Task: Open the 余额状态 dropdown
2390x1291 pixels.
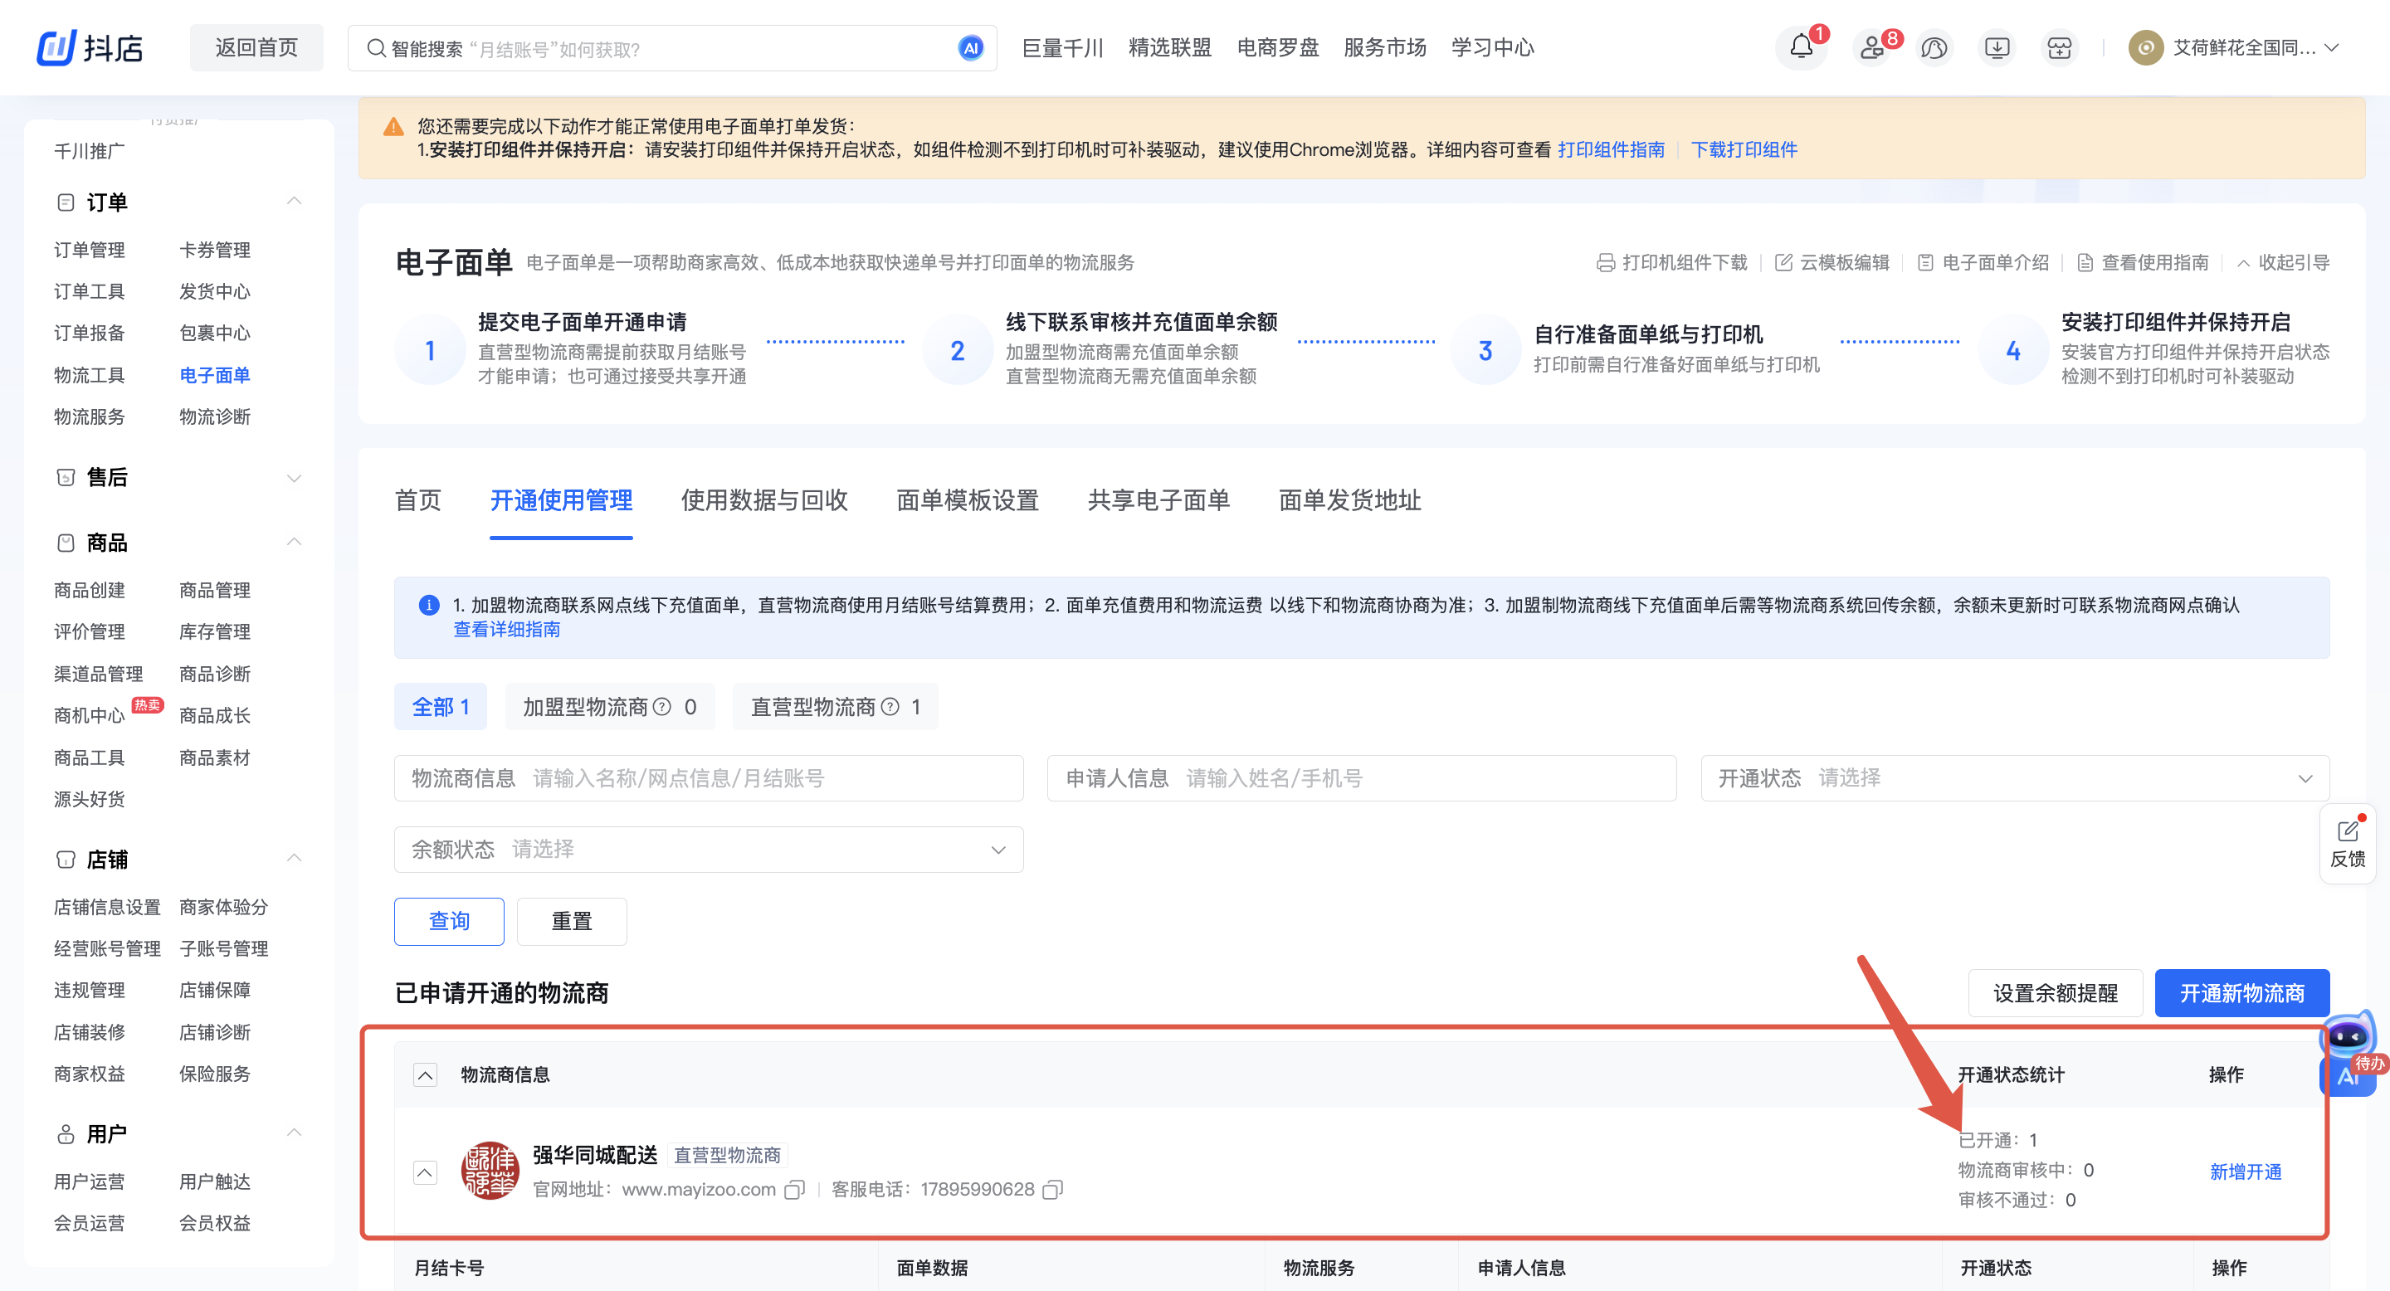Action: tap(708, 850)
